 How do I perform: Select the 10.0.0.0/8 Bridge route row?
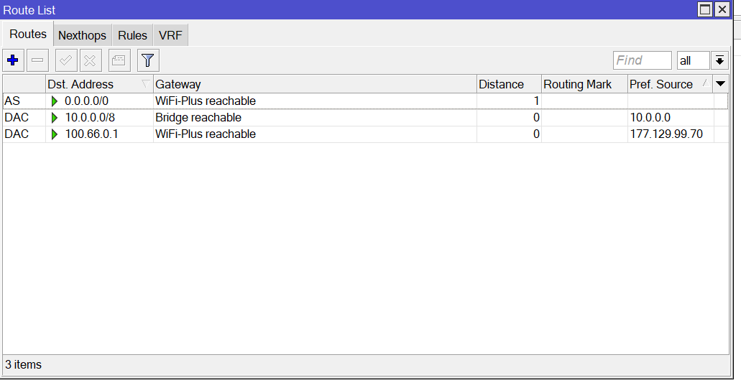tap(287, 118)
